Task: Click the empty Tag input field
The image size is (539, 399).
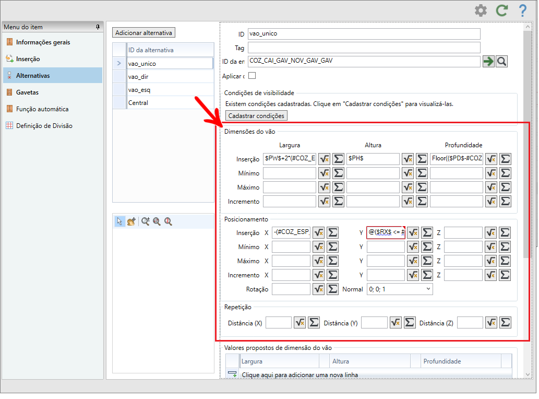Action: pos(364,48)
